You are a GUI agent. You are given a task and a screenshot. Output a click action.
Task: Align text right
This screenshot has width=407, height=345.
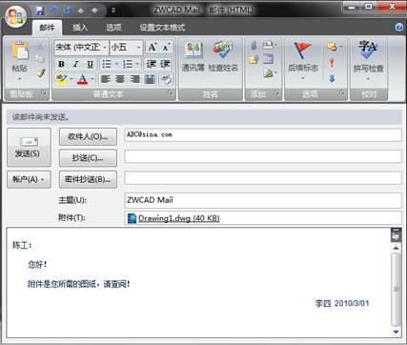[x=134, y=79]
